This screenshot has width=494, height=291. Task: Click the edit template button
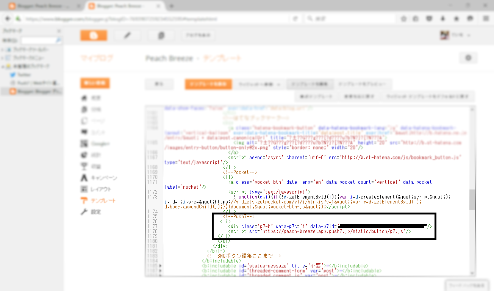310,84
